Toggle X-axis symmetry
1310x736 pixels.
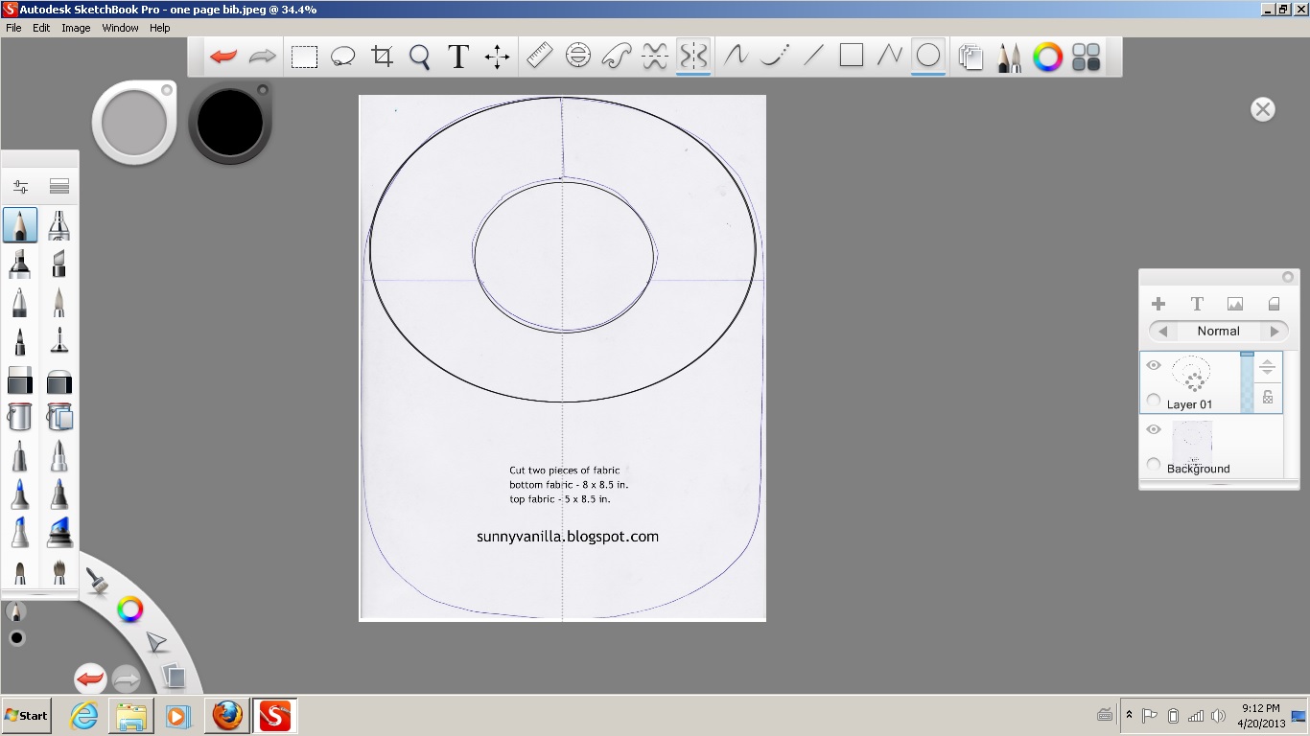tap(654, 57)
